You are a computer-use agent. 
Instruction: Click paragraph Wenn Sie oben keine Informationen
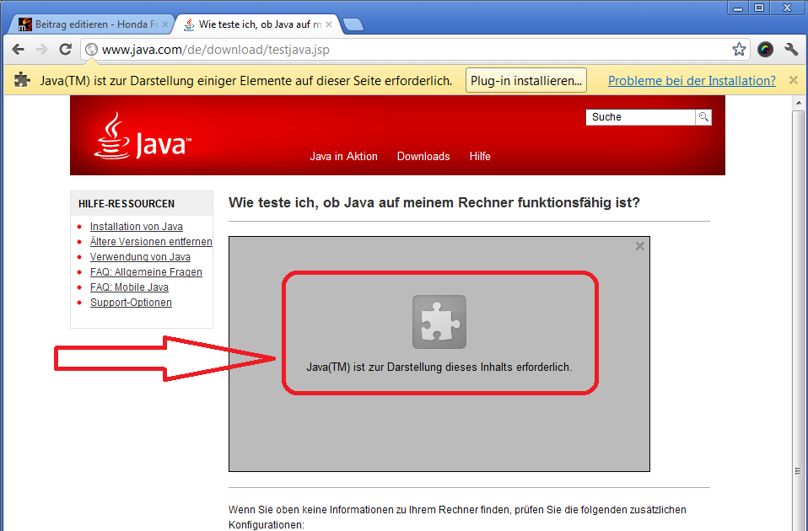coord(458,518)
